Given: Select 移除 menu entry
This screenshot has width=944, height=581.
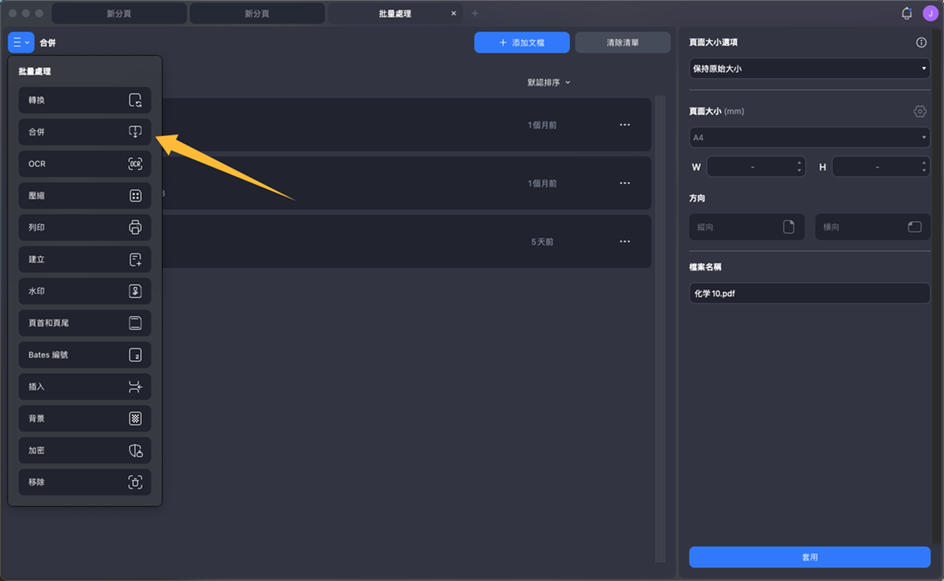Looking at the screenshot, I should pyautogui.click(x=85, y=482).
